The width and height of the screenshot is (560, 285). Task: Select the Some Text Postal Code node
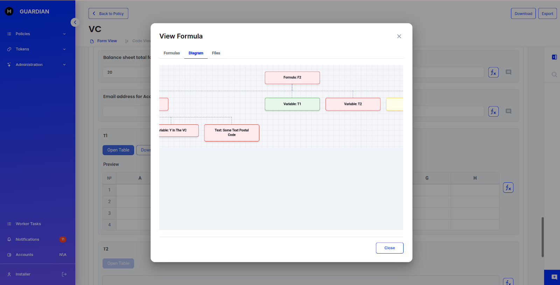point(232,133)
